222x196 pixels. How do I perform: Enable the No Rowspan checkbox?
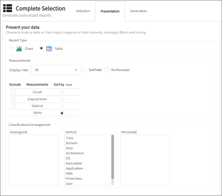(x=107, y=70)
